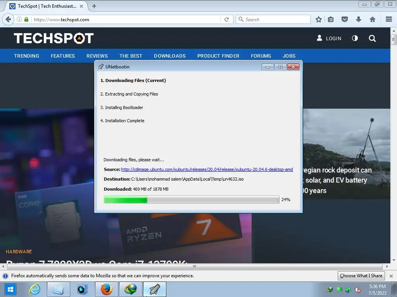Open REVIEWS section
The image size is (397, 297).
pos(97,56)
